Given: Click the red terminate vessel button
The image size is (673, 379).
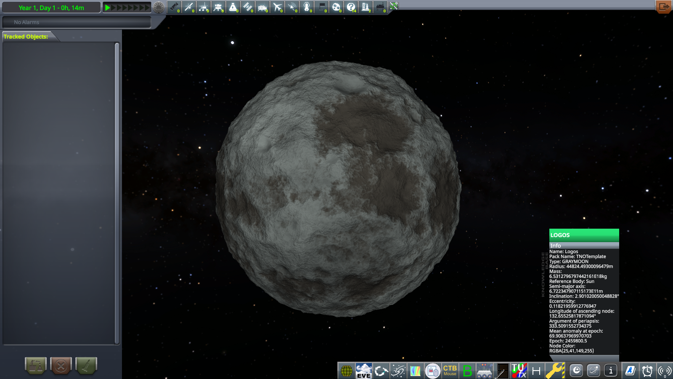Looking at the screenshot, I should tap(61, 366).
